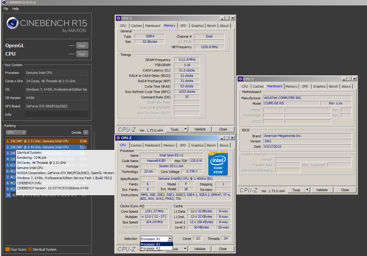Open Memory tab in Mainboard CPU-Z window
The height and width of the screenshot is (256, 367).
pyautogui.click(x=291, y=86)
